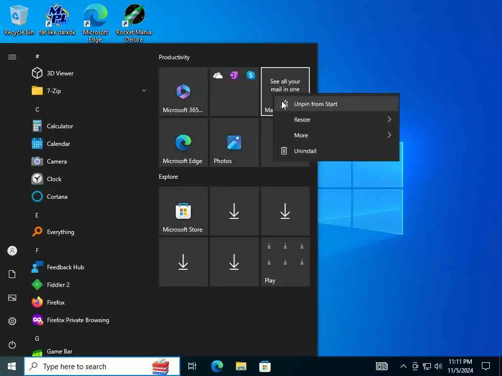Viewport: 502px width, 376px height.
Task: Click the Explore group header
Action: tap(169, 177)
